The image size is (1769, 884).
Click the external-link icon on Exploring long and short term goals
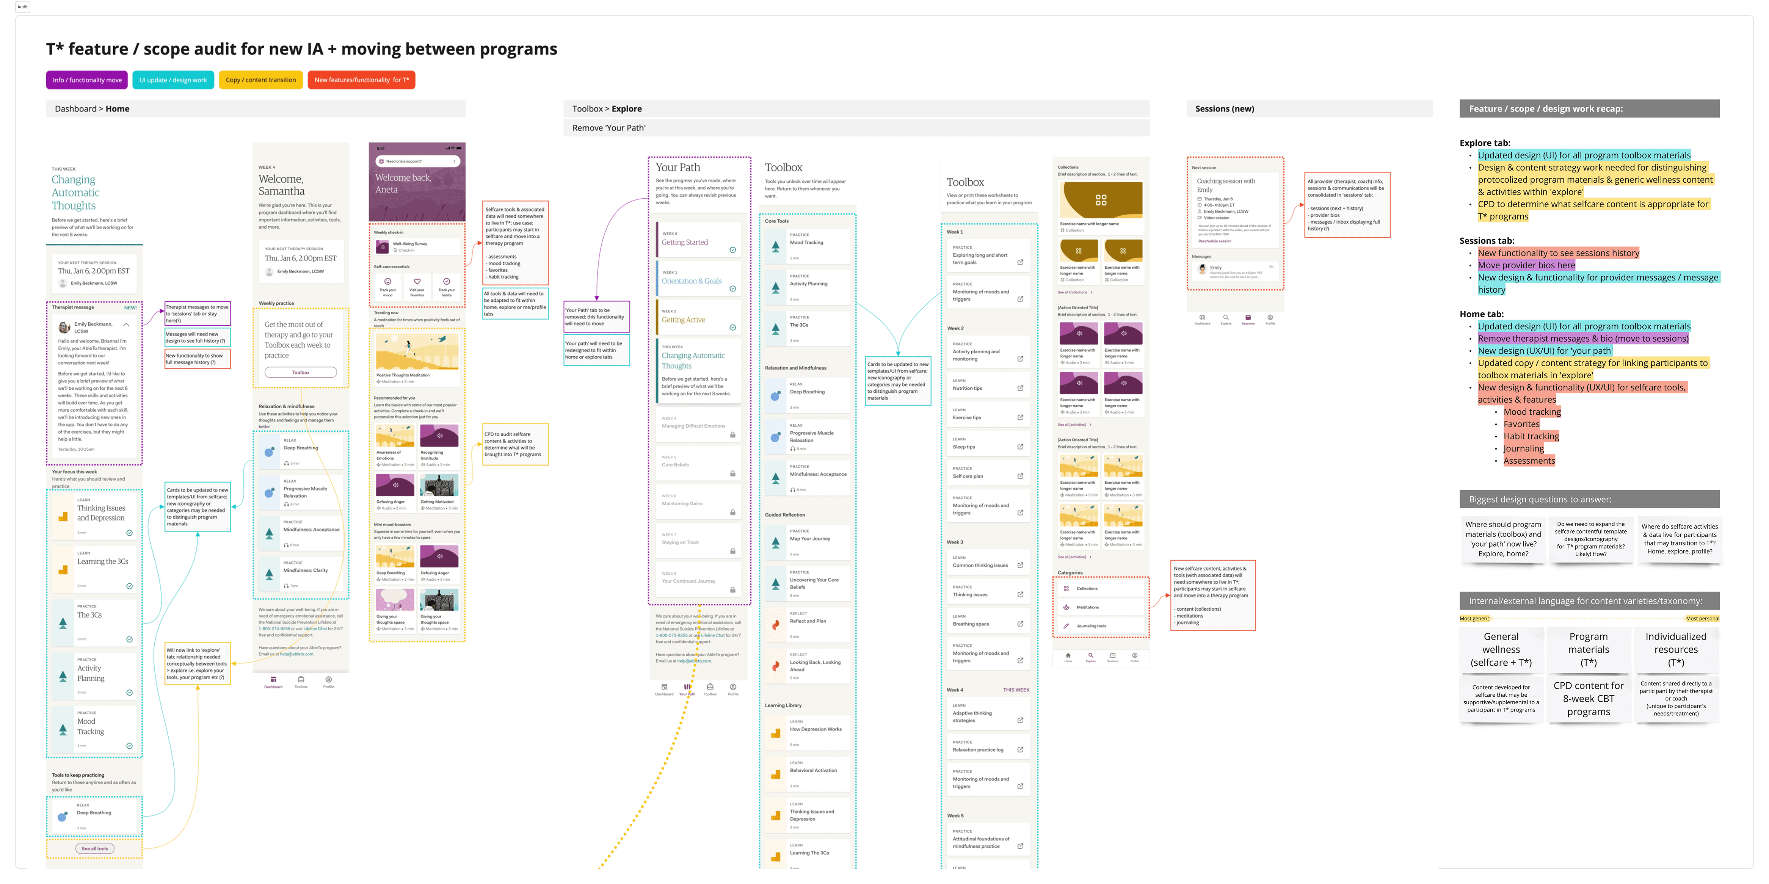coord(1020,262)
